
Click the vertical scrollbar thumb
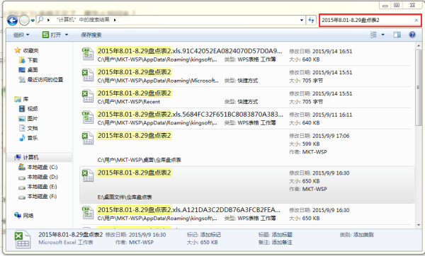[419, 87]
